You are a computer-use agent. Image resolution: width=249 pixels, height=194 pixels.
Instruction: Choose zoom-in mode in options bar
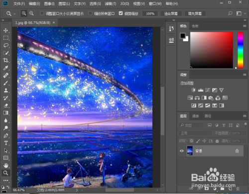(x=24, y=13)
